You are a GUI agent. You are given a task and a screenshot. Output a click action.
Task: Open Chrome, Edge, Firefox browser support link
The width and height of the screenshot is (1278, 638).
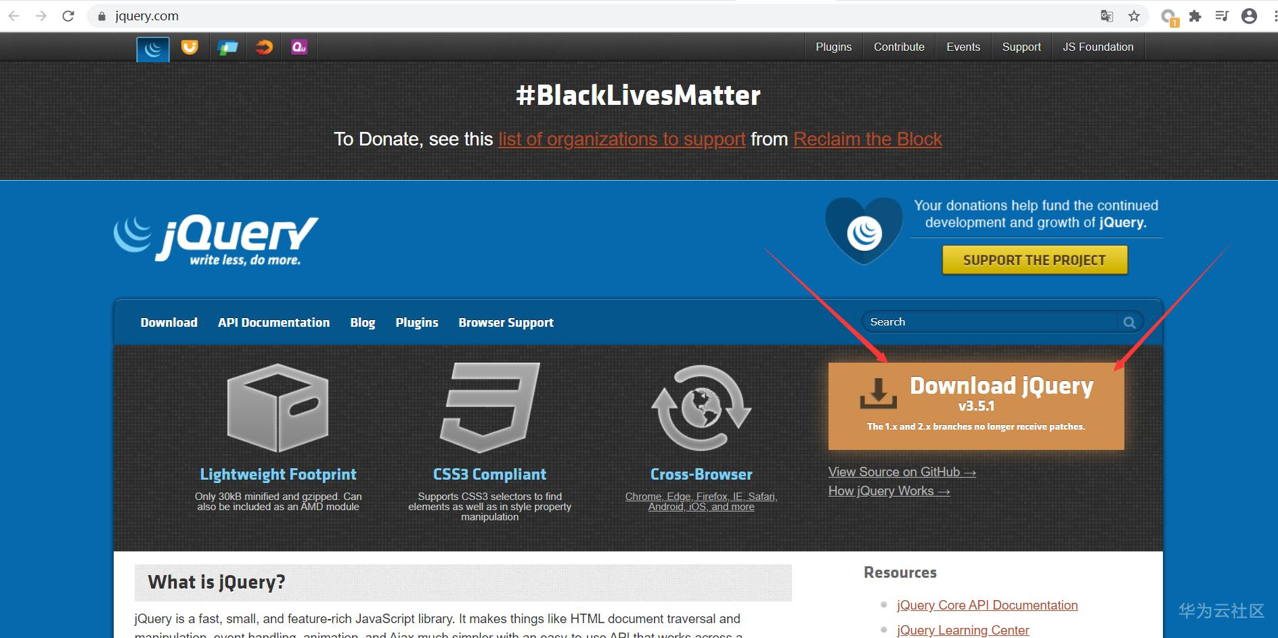701,501
